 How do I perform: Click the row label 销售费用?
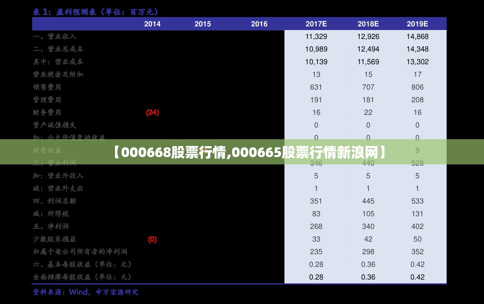[47, 87]
